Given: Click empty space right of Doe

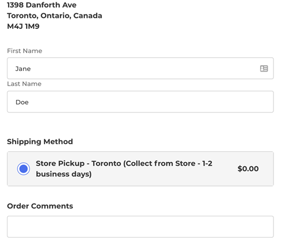Looking at the screenshot, I should tap(150, 102).
